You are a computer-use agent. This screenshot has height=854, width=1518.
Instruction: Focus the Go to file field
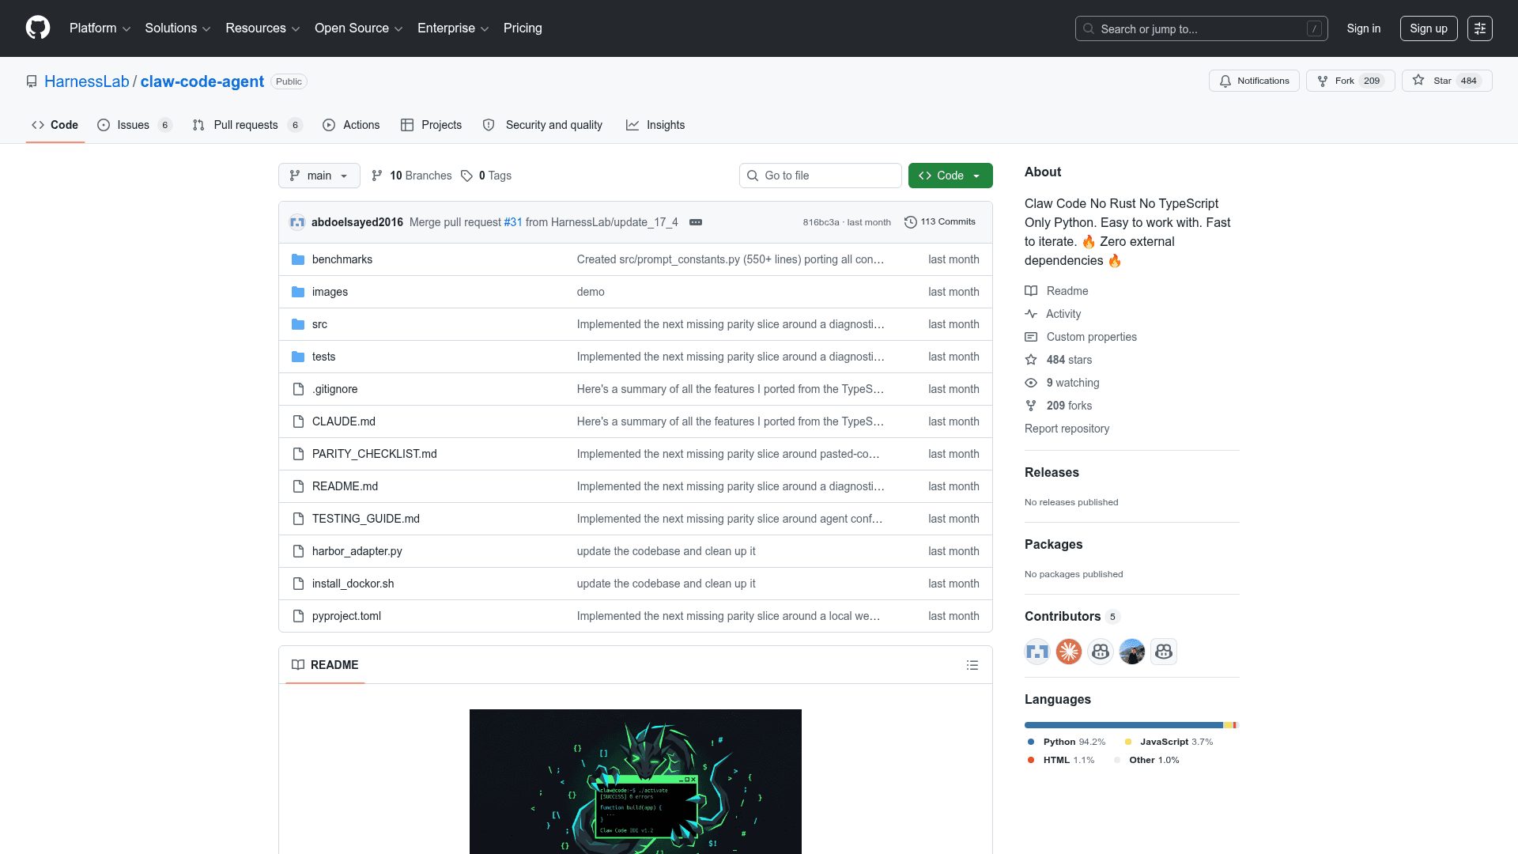click(821, 176)
